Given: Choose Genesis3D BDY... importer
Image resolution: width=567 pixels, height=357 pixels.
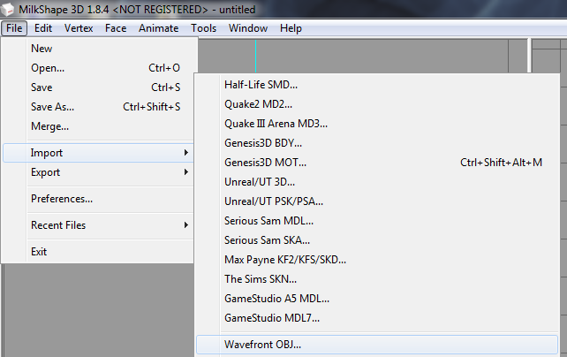Looking at the screenshot, I should (x=377, y=143).
